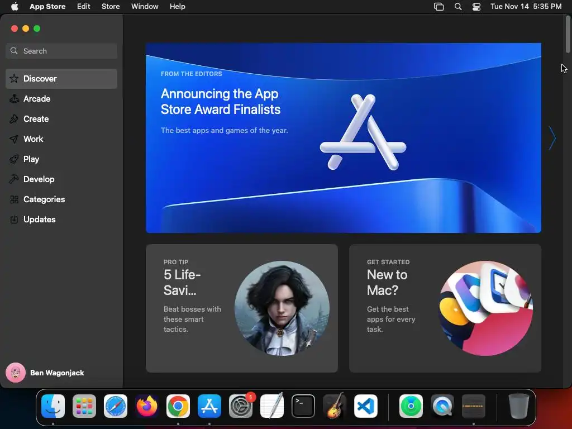Viewport: 572px width, 429px height.
Task: Go to Categories section
Action: 61,199
